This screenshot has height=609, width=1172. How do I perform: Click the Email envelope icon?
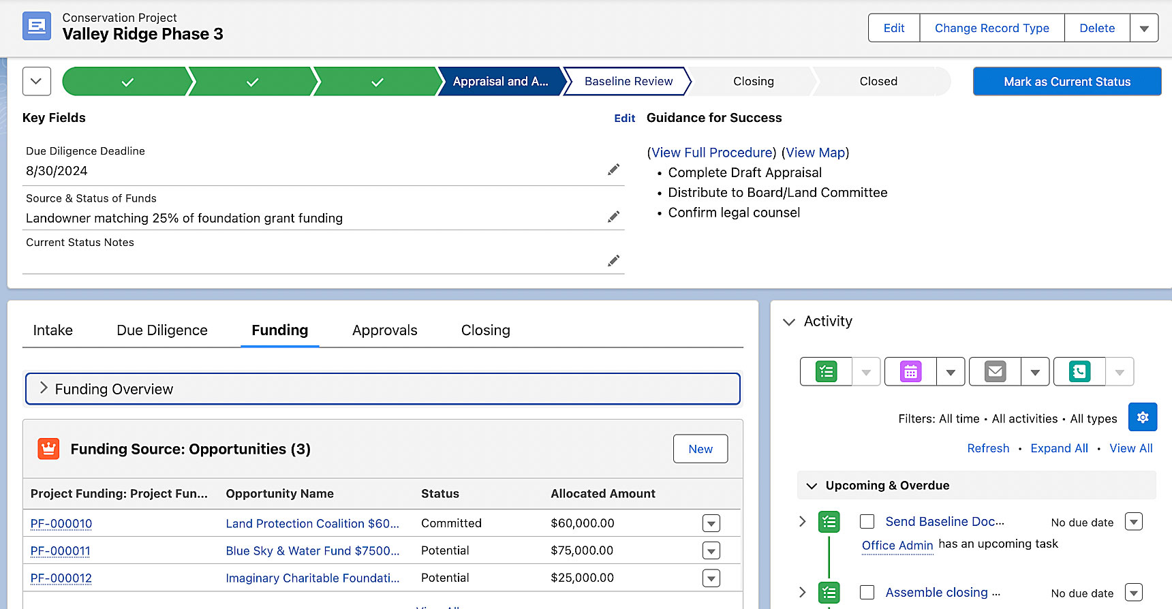click(995, 372)
